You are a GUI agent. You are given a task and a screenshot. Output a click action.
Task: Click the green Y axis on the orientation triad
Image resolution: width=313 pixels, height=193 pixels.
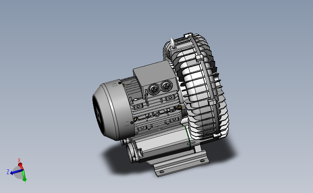[24, 176]
